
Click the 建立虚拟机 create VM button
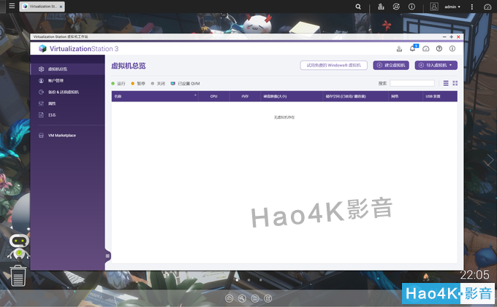[x=391, y=65]
